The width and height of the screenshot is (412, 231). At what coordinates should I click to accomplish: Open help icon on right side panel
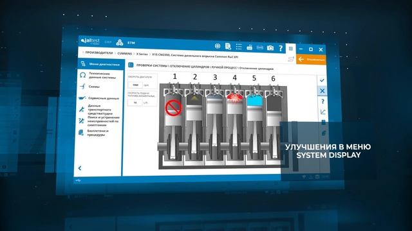point(323,101)
